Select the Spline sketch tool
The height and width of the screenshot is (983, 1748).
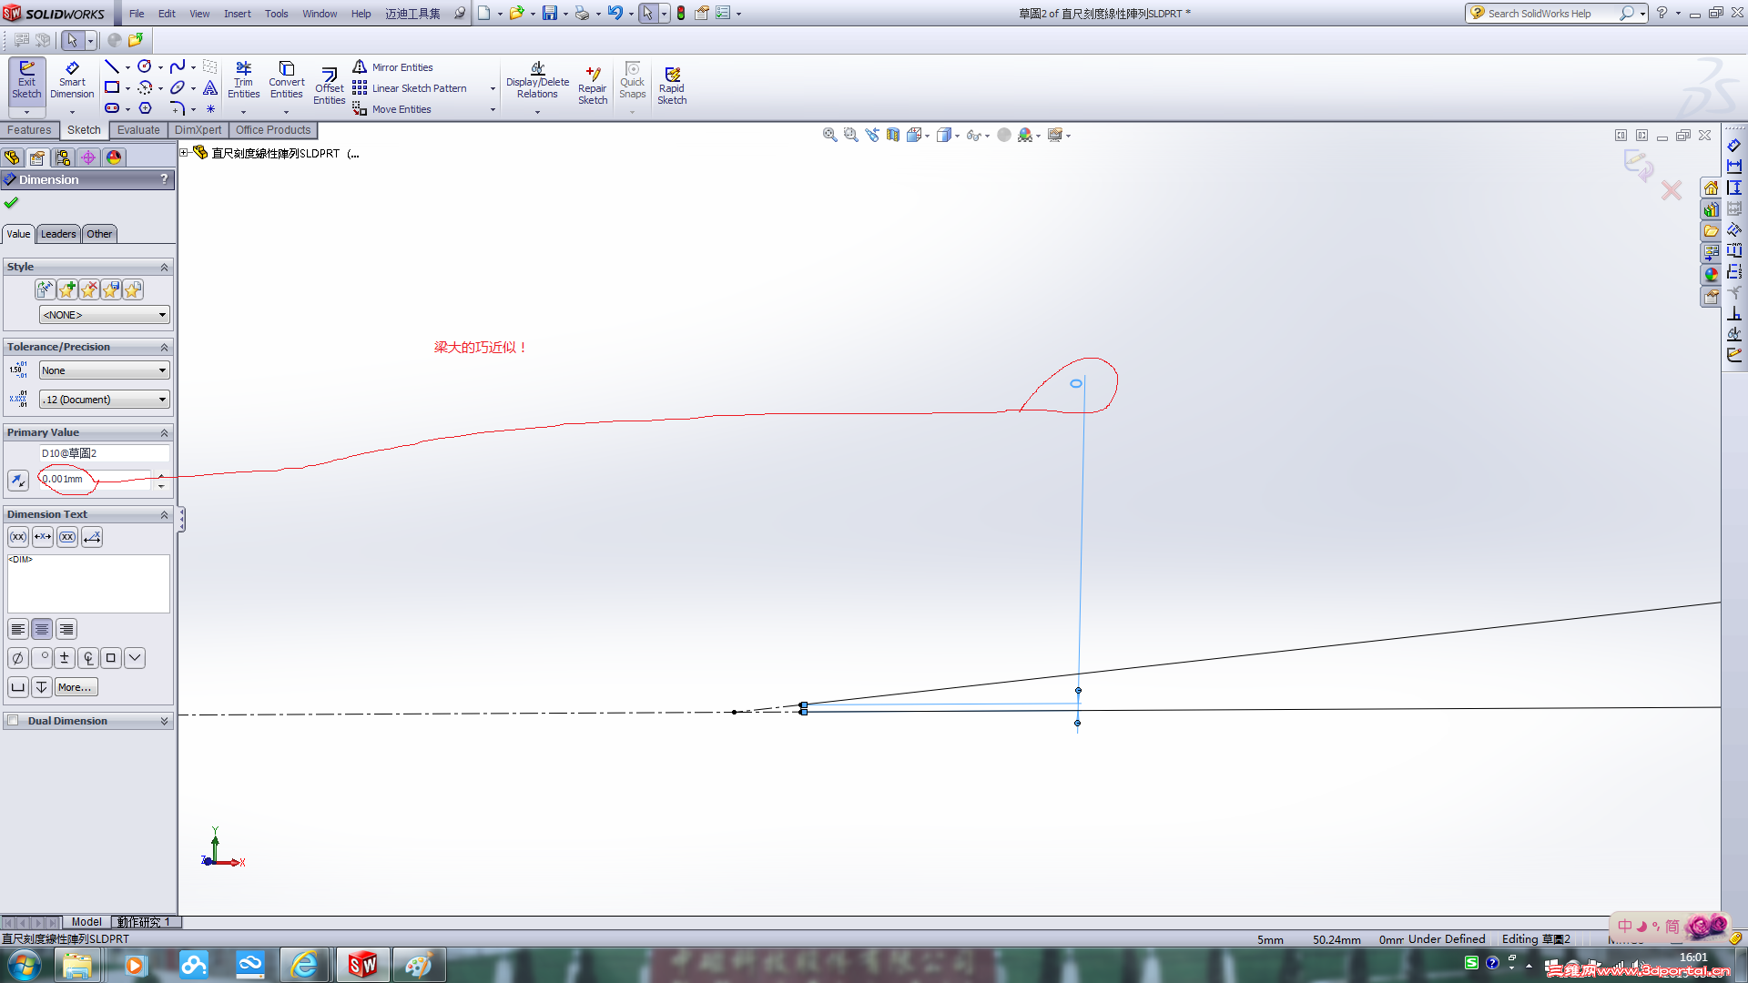click(x=178, y=66)
